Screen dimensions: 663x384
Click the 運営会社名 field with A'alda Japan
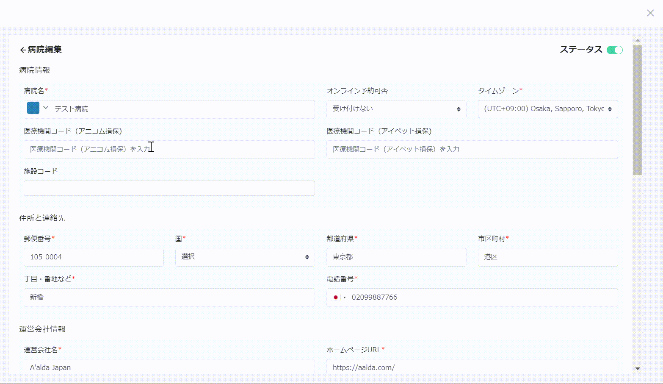[169, 367]
